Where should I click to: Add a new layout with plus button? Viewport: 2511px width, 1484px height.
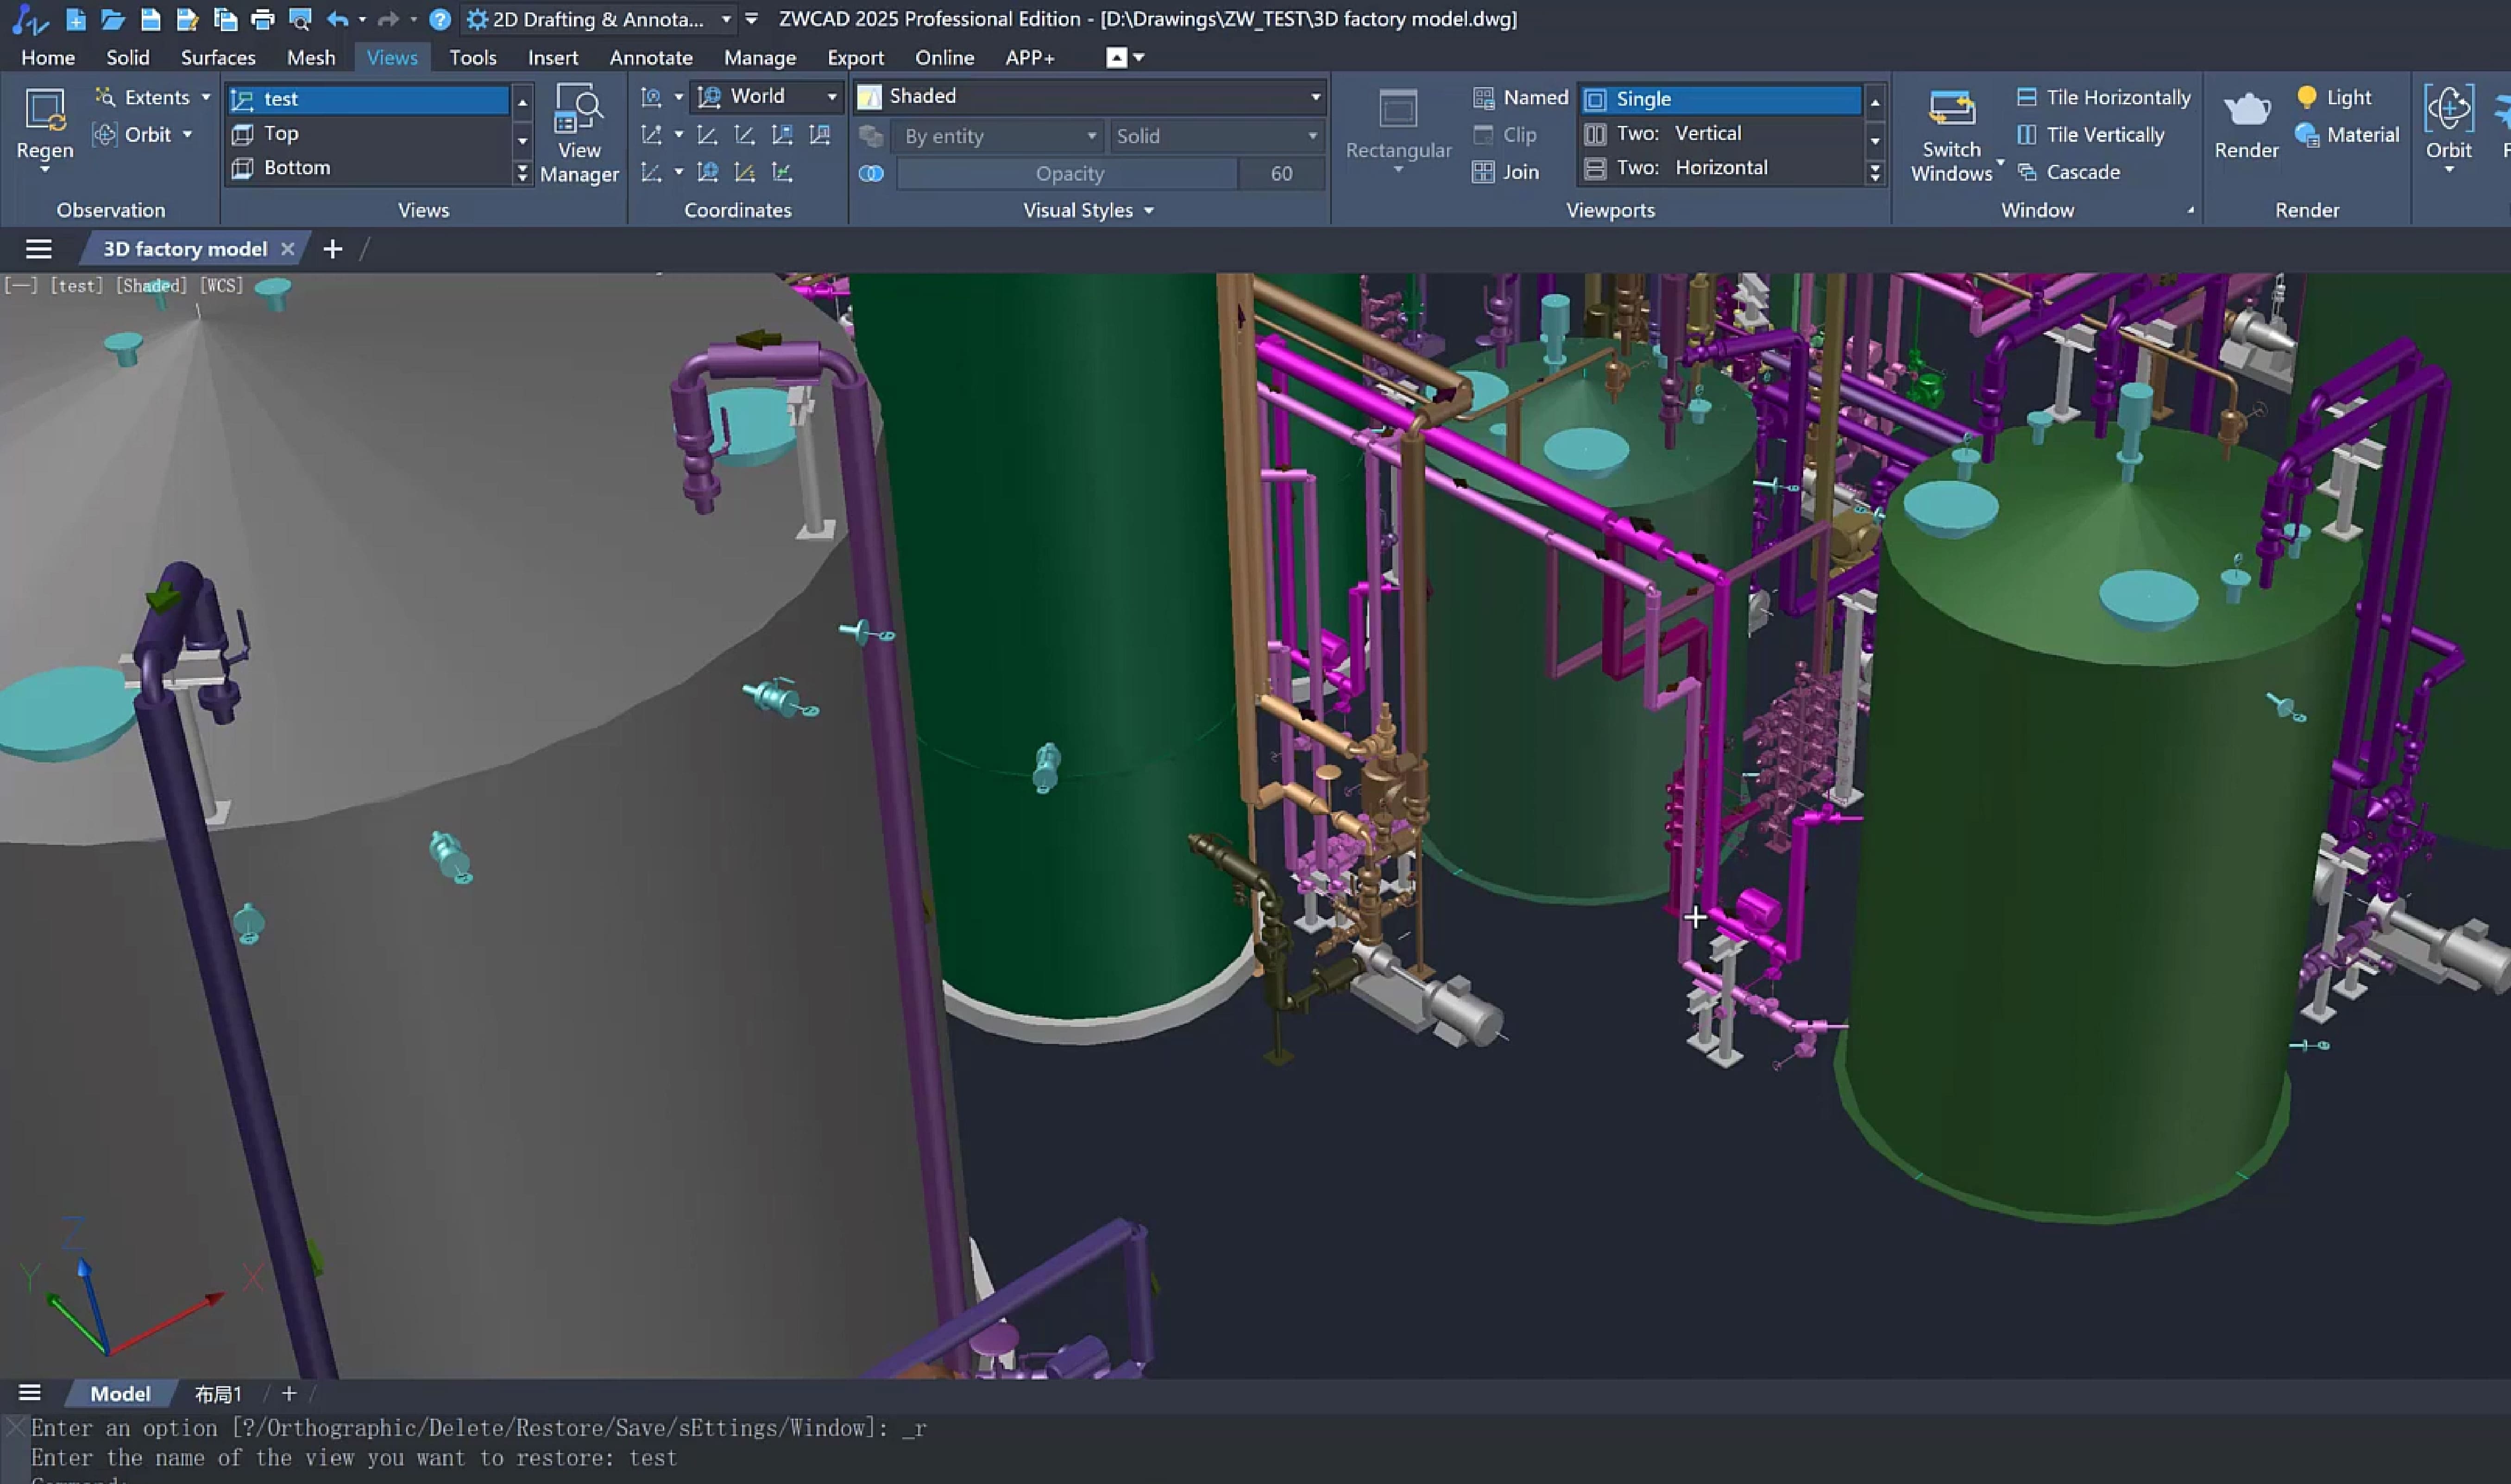(x=289, y=1394)
